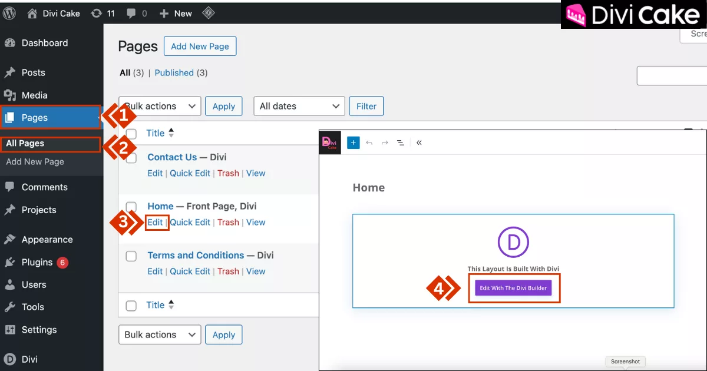The width and height of the screenshot is (707, 371).
Task: Open the bottom Bulk actions dropdown
Action: tap(160, 334)
